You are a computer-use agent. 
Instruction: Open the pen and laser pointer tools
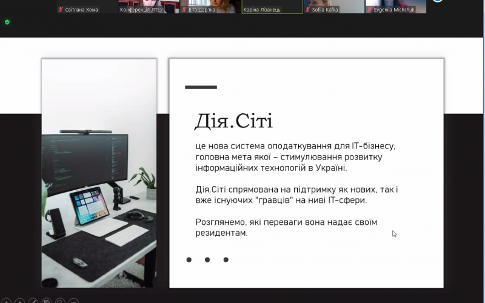[x=33, y=301]
